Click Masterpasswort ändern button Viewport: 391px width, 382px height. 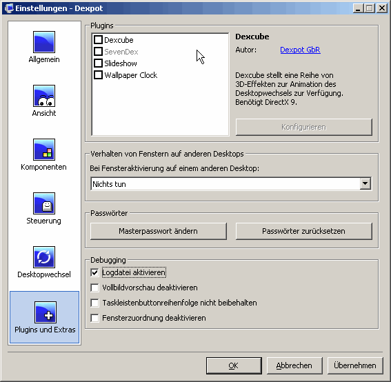[x=159, y=231]
